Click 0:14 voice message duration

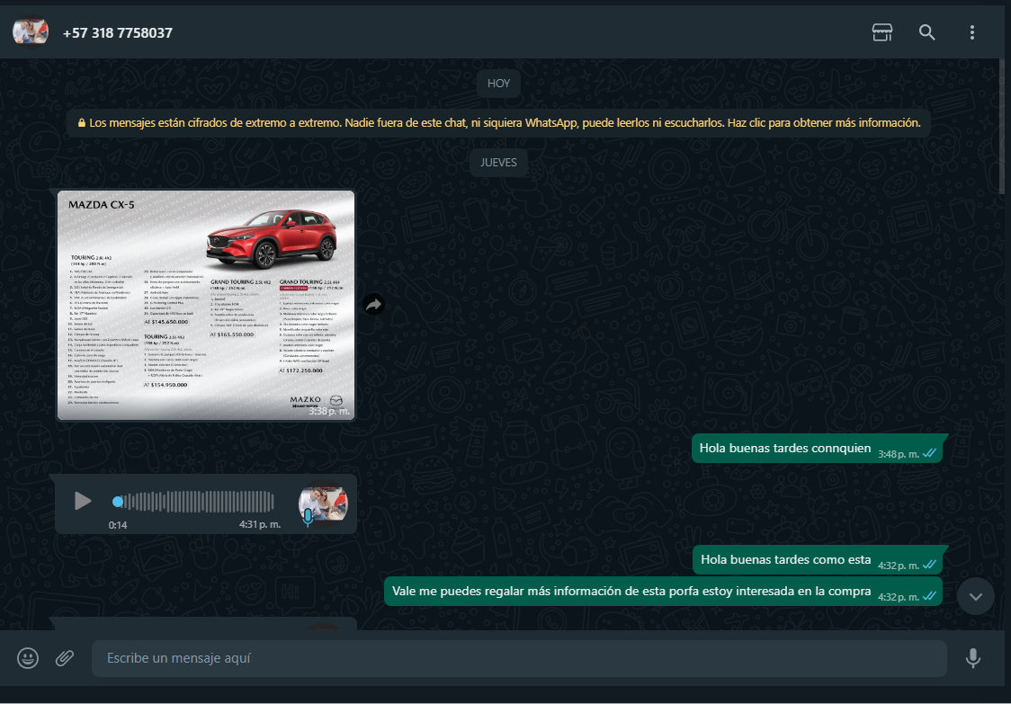[x=118, y=525]
